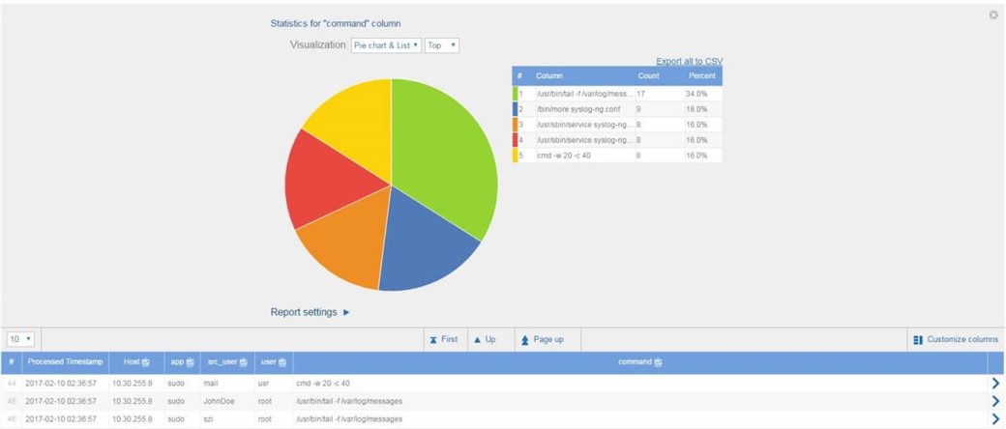Click the statistics icon in user column header
The height and width of the screenshot is (429, 1006).
point(282,363)
